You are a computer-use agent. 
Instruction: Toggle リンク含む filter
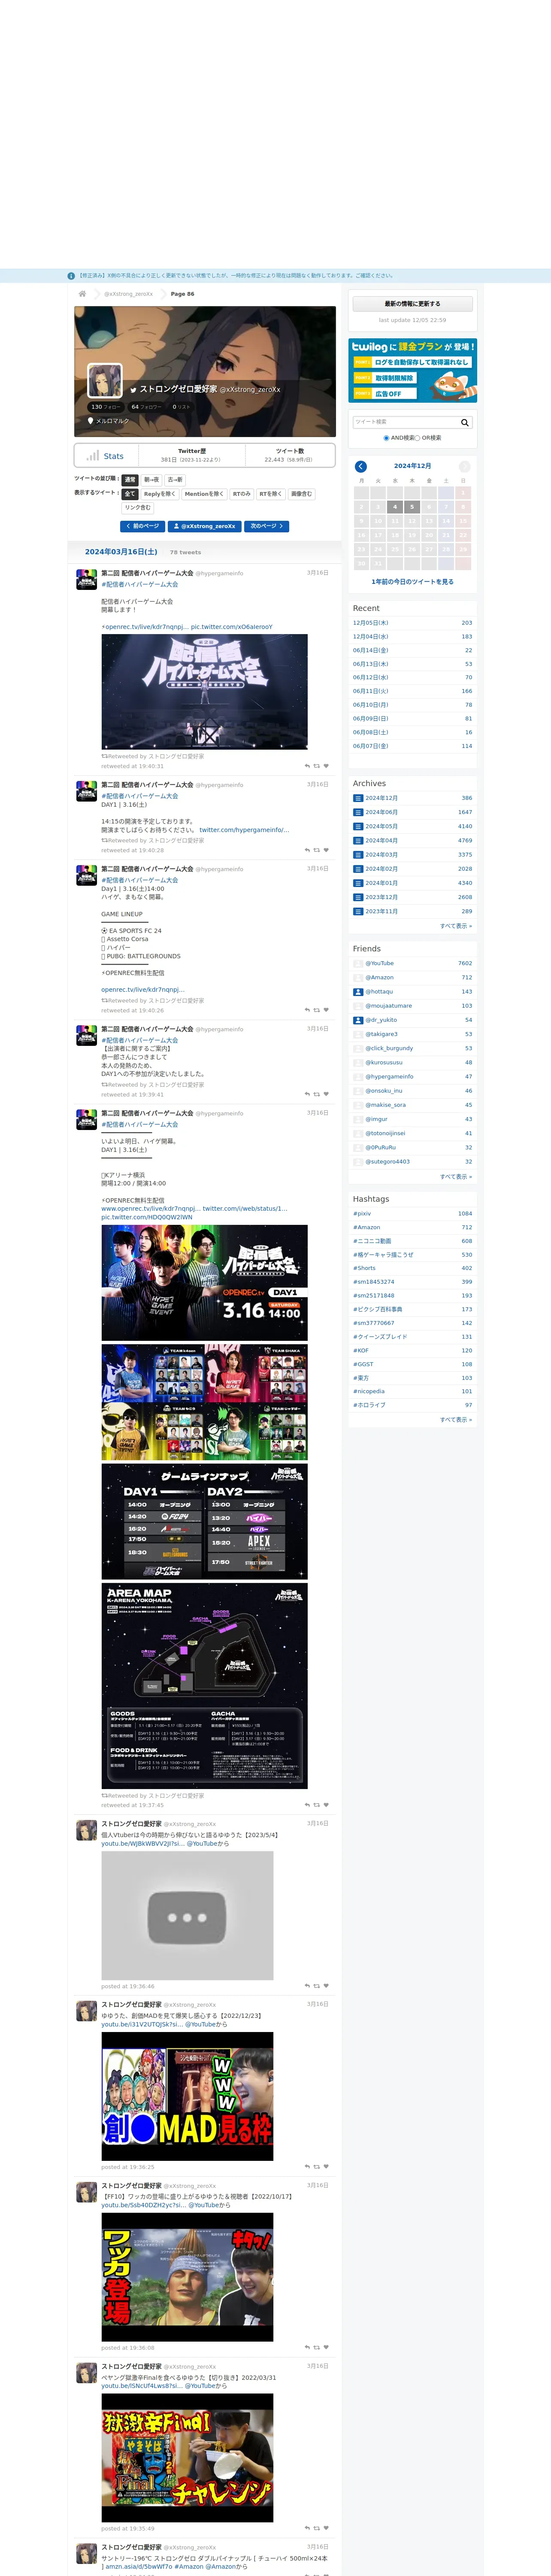(x=138, y=508)
